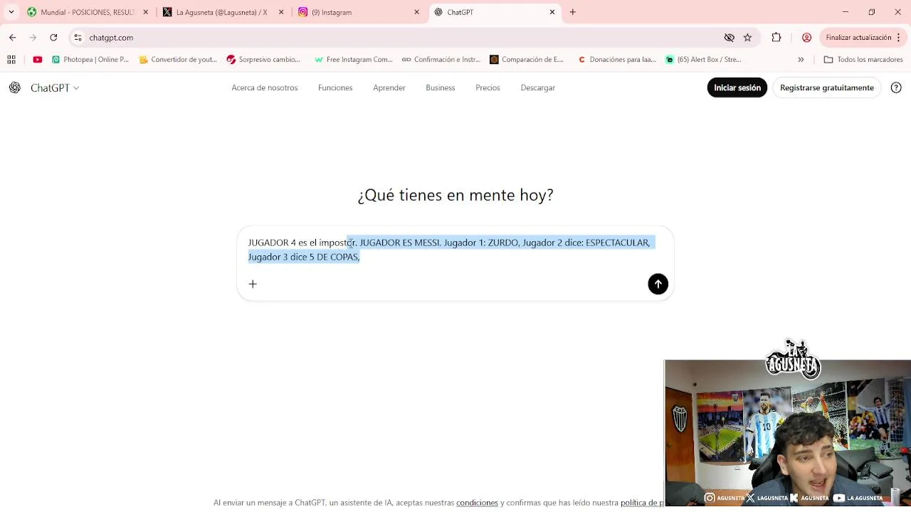The height and width of the screenshot is (512, 911).
Task: Open the Confirmación e Instr... bookmark
Action: pyautogui.click(x=441, y=60)
